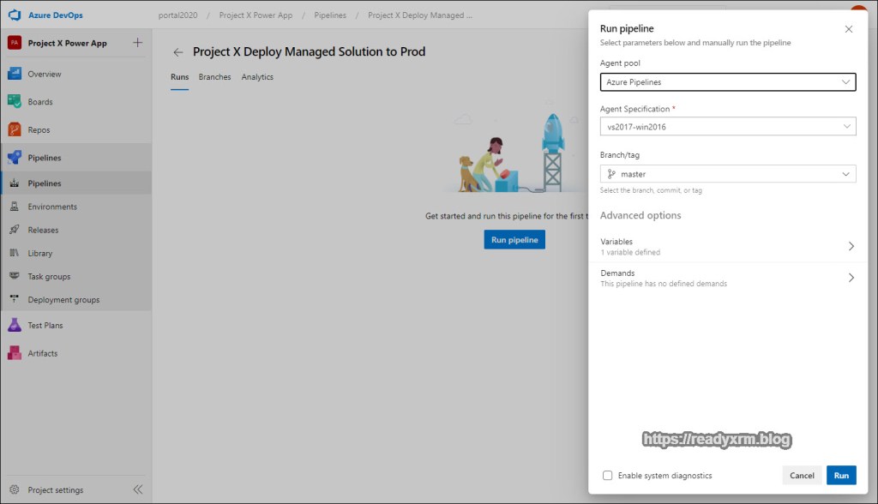The height and width of the screenshot is (504, 878).
Task: Collapse the sidebar with the double-chevron icon
Action: [x=137, y=490]
